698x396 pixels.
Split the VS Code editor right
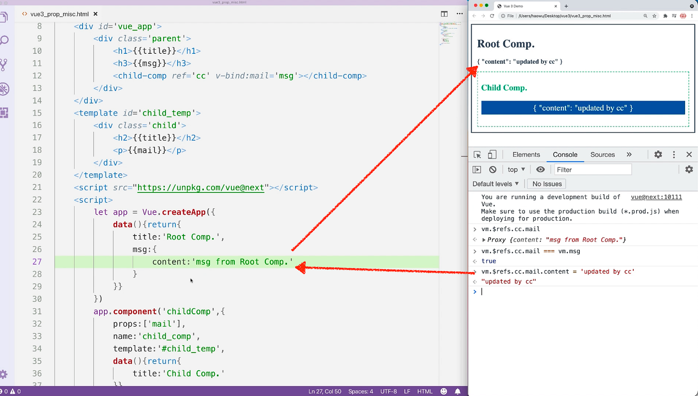(444, 14)
